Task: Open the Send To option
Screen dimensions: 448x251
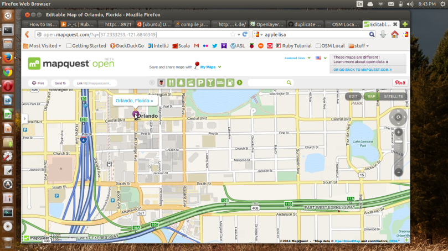Action: pyautogui.click(x=60, y=83)
